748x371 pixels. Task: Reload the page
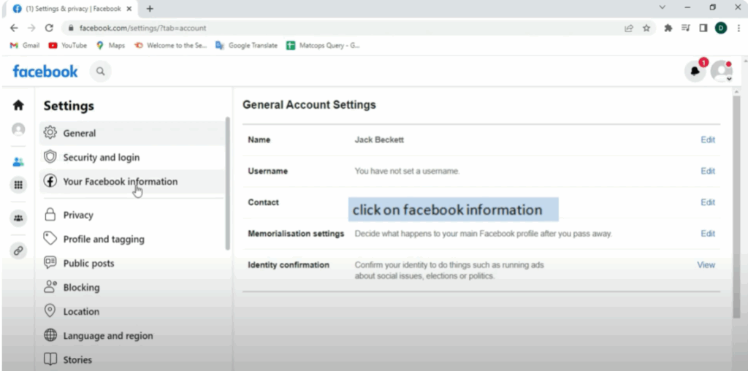49,28
